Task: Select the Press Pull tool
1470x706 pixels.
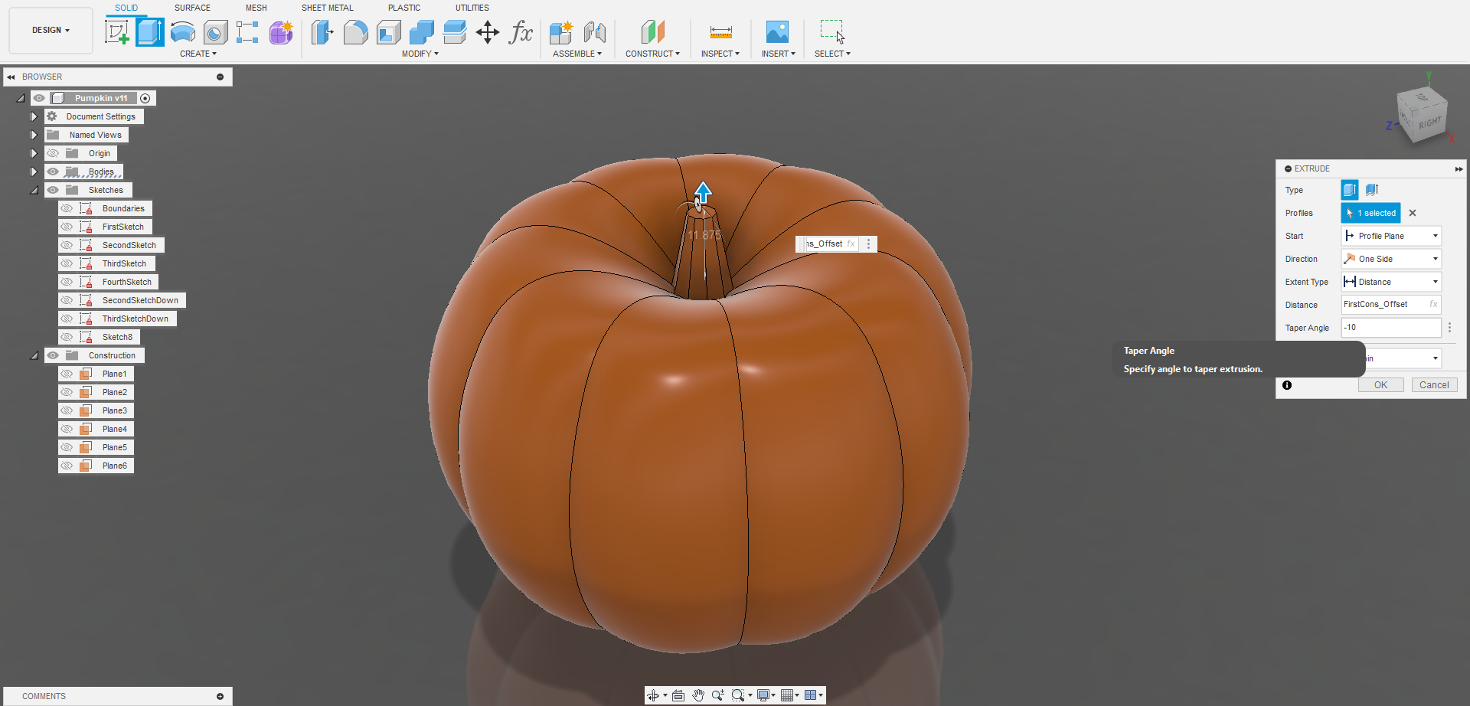Action: click(322, 32)
